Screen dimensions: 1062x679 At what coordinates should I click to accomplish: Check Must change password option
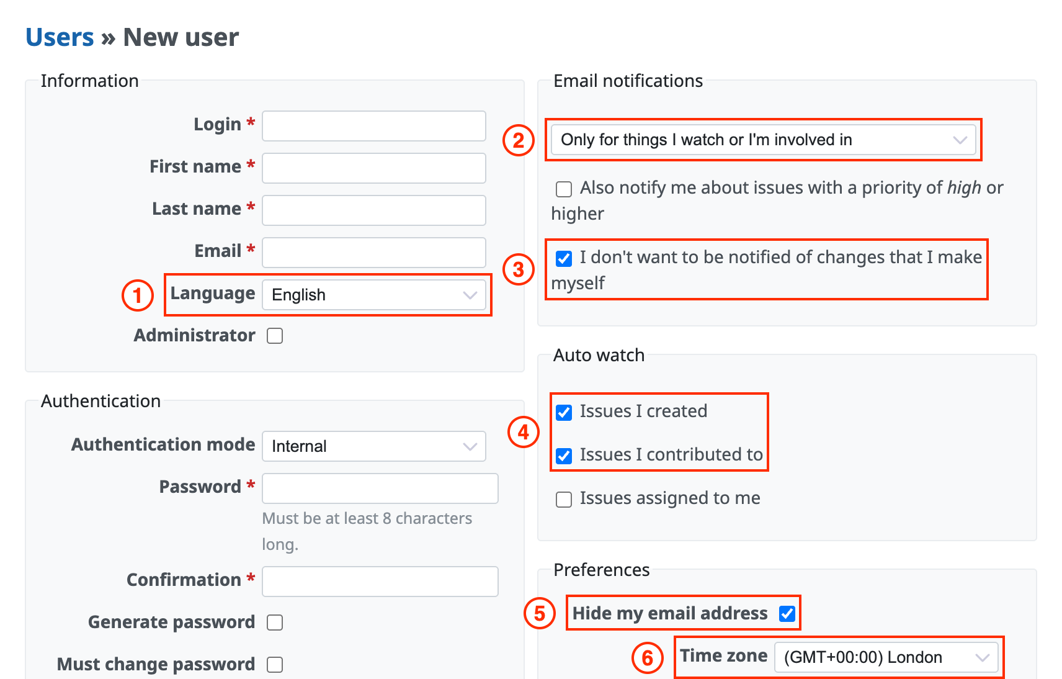click(275, 665)
